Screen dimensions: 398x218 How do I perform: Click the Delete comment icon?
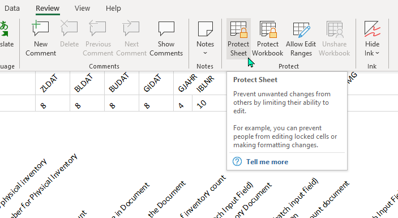tap(69, 28)
